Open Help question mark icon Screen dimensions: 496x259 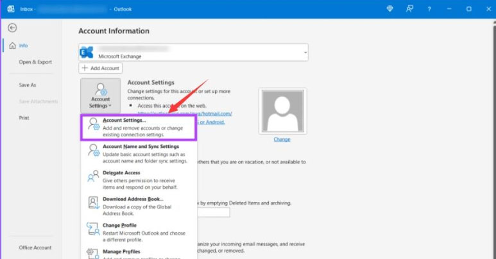tap(429, 9)
